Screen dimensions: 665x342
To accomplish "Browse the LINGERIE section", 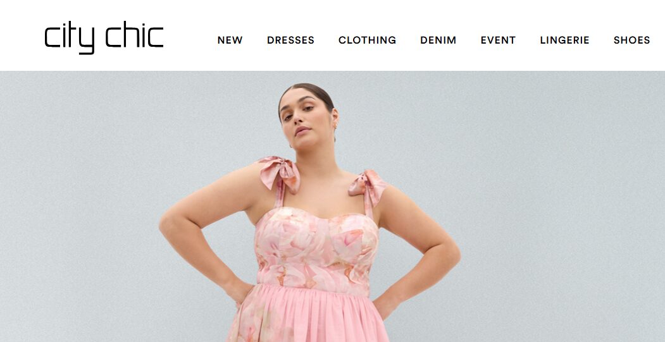I will click(x=564, y=40).
